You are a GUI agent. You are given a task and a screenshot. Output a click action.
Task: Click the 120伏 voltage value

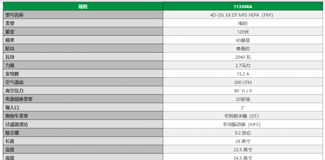pos(243,32)
